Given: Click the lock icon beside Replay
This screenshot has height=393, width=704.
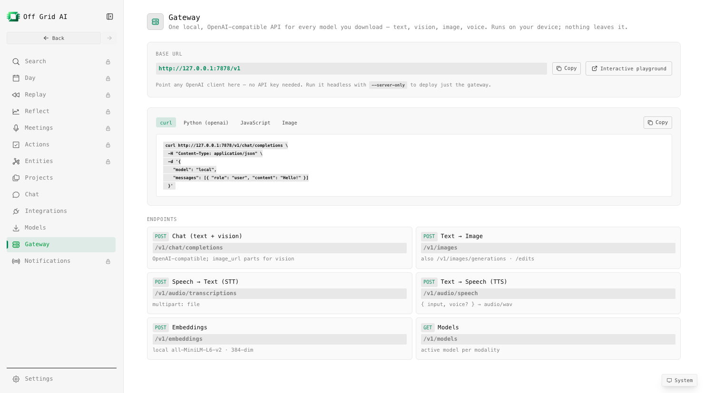Looking at the screenshot, I should coord(108,95).
